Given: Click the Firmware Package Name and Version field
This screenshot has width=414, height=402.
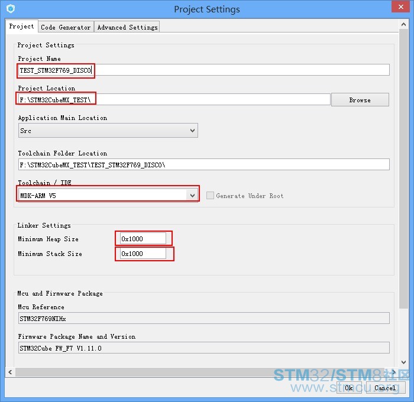Looking at the screenshot, I should tap(204, 348).
